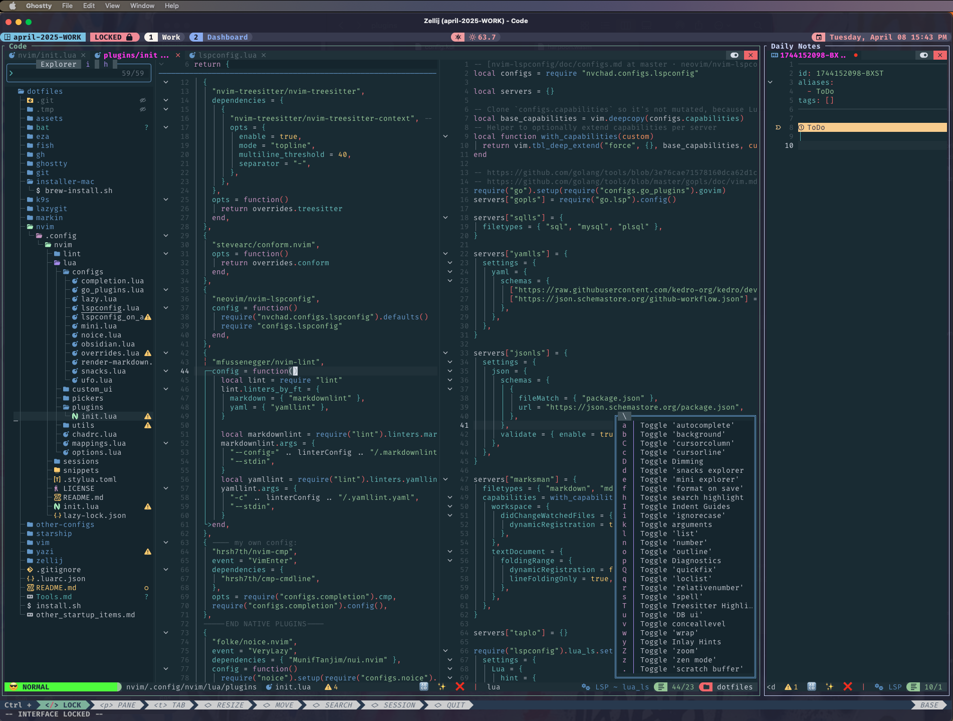Click the note icon on 1744152098-BX tab
This screenshot has width=953, height=721.
tap(775, 55)
